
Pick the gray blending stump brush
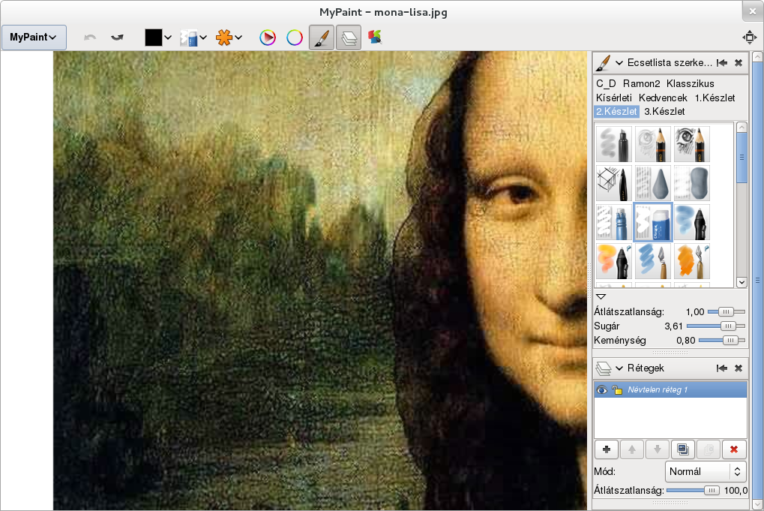(x=652, y=183)
